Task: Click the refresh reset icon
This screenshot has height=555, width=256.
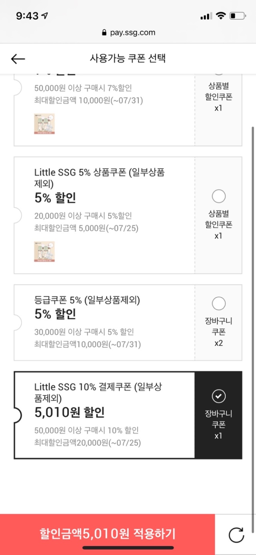Action: tap(236, 535)
